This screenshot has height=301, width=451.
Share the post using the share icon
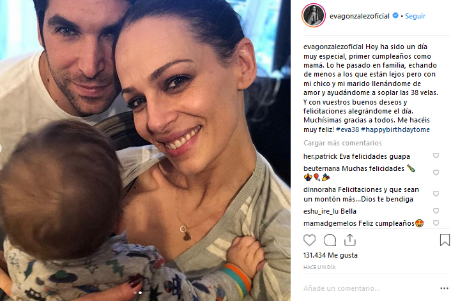(x=350, y=240)
